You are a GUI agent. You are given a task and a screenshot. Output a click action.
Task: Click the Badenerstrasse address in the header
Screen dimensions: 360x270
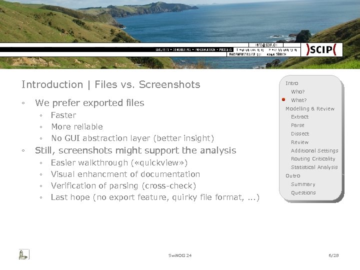click(x=257, y=54)
